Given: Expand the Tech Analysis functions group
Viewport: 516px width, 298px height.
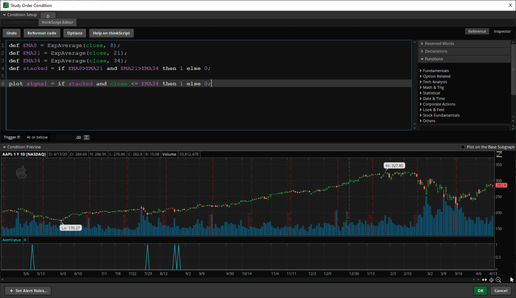Looking at the screenshot, I should click(x=434, y=82).
